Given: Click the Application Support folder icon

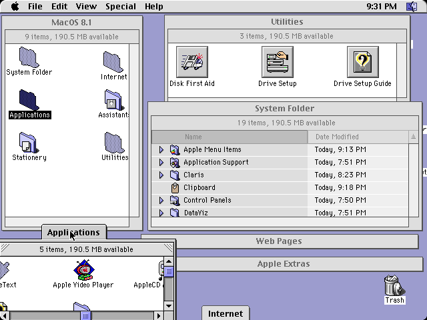Looking at the screenshot, I should click(175, 163).
